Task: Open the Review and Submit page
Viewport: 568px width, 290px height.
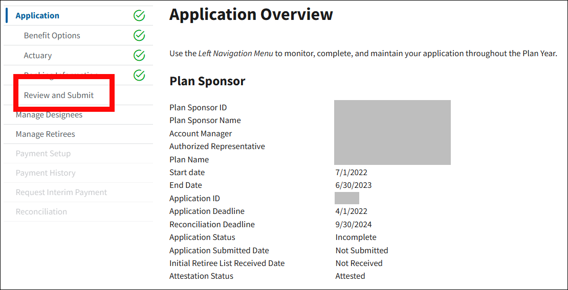Action: (x=59, y=95)
